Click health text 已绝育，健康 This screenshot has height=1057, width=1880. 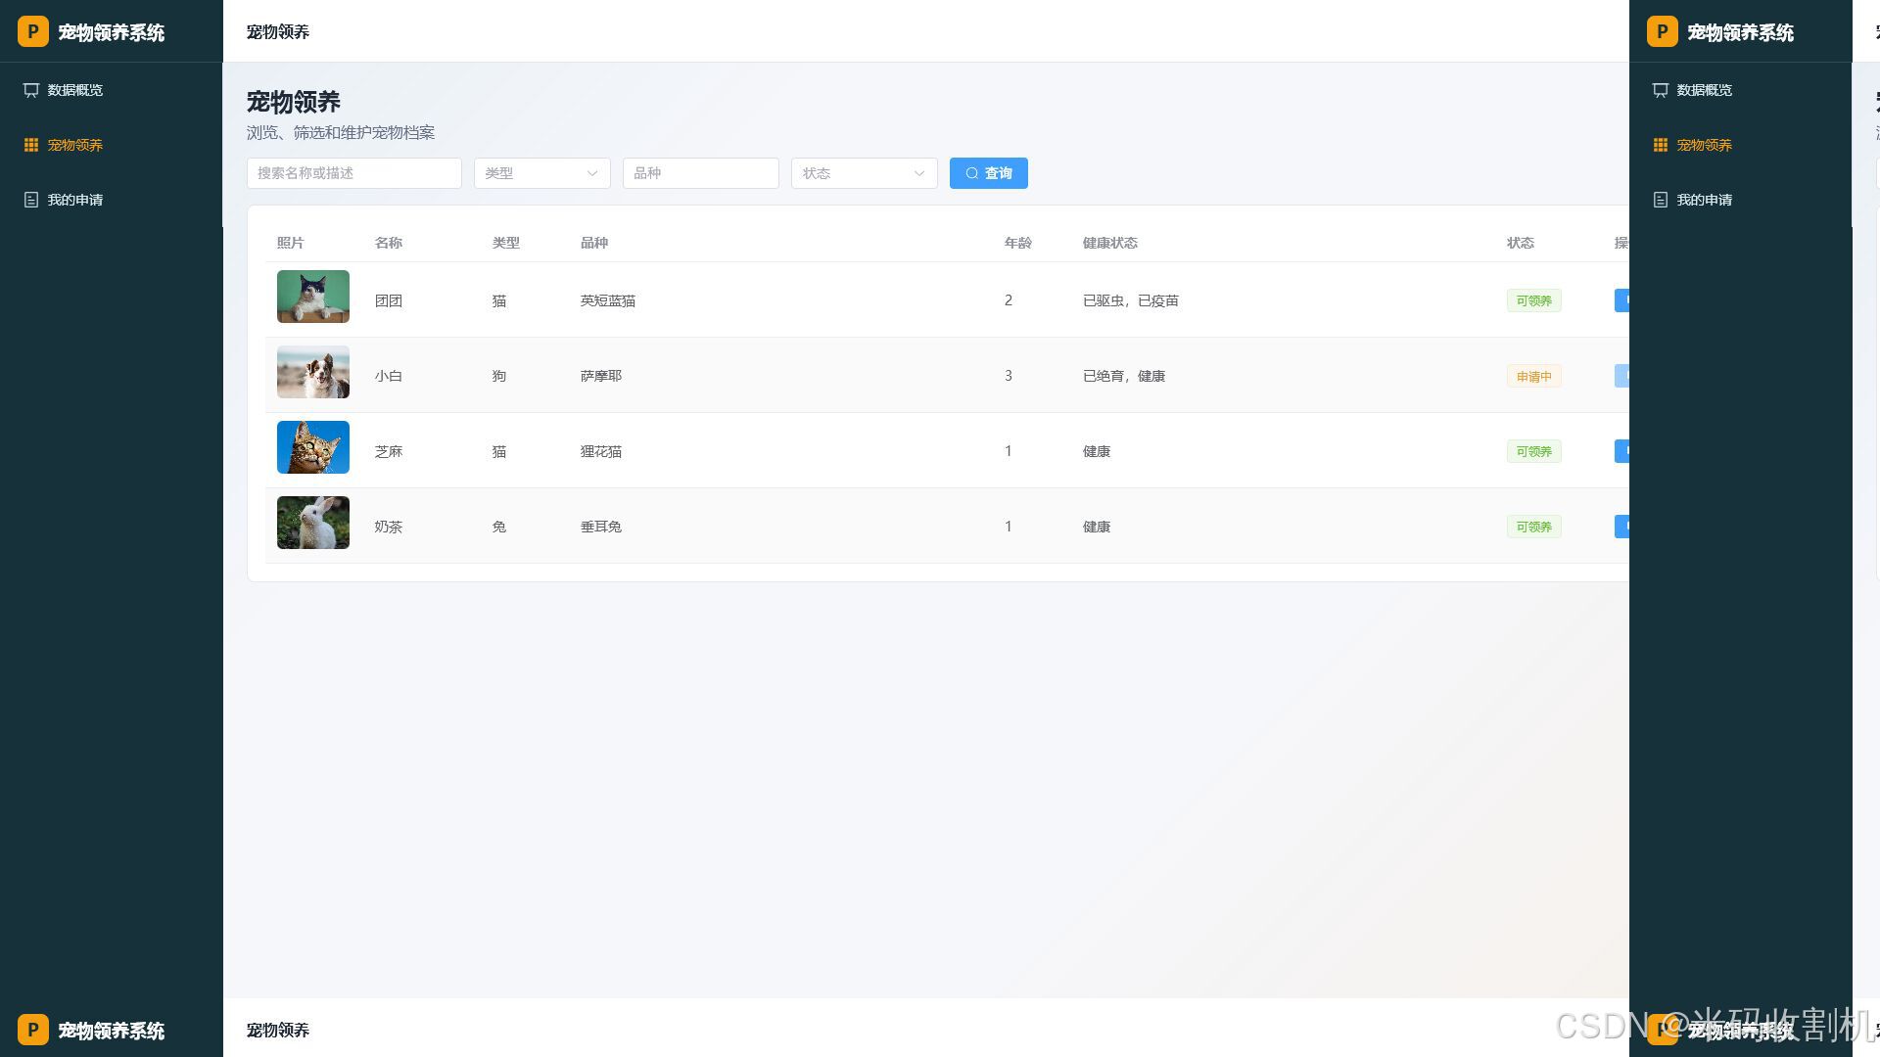click(x=1124, y=376)
